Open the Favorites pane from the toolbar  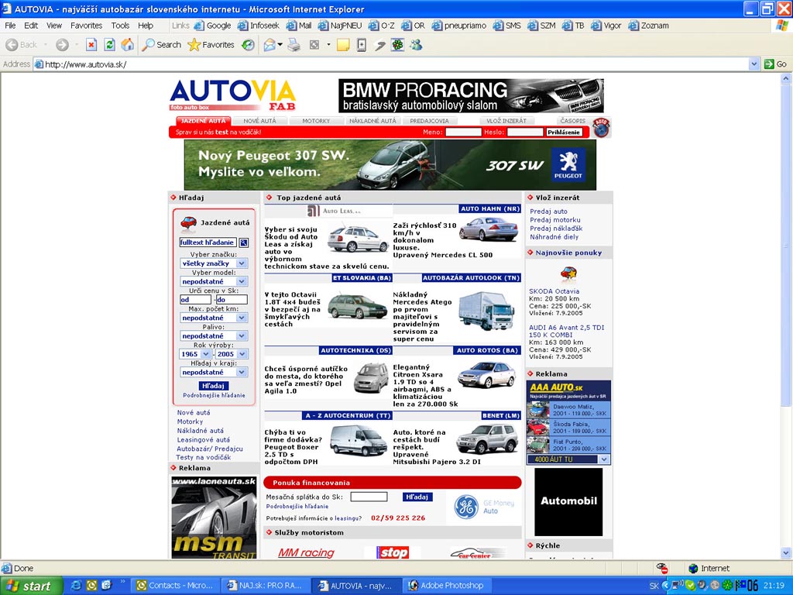pyautogui.click(x=211, y=45)
